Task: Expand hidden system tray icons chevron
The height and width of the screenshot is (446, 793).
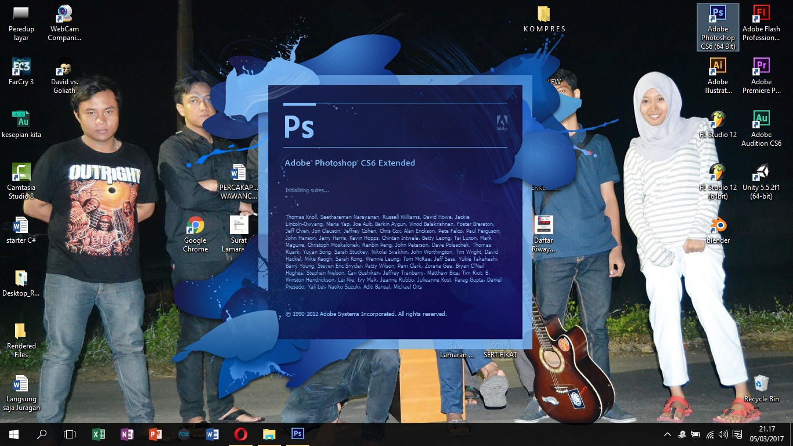Action: click(668, 434)
